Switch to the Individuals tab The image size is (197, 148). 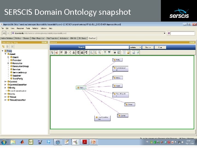pyautogui.click(x=64, y=38)
